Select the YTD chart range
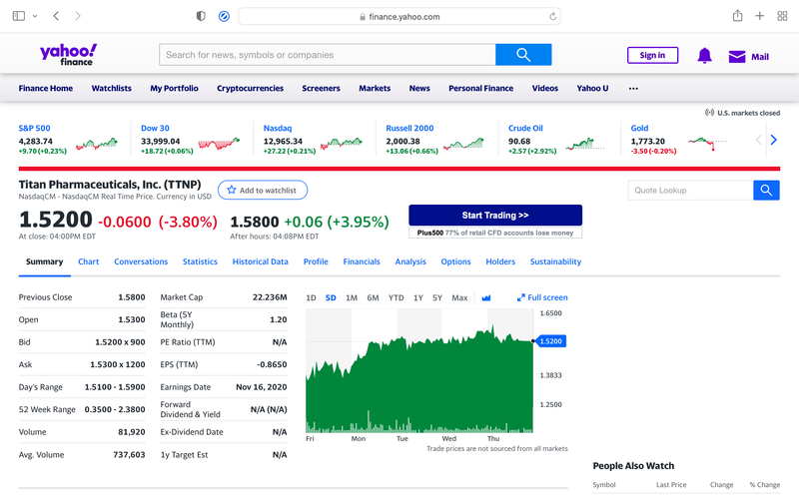 pos(396,297)
